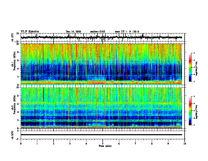The width and height of the screenshot is (208, 161).
Task: Click the "-3" label on ch.1 color bar
Action: point(194,53)
